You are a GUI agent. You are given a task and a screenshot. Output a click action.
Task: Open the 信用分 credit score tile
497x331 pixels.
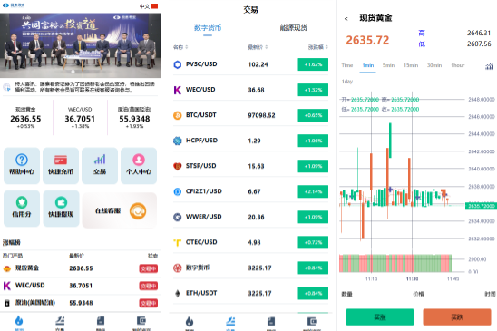point(22,209)
